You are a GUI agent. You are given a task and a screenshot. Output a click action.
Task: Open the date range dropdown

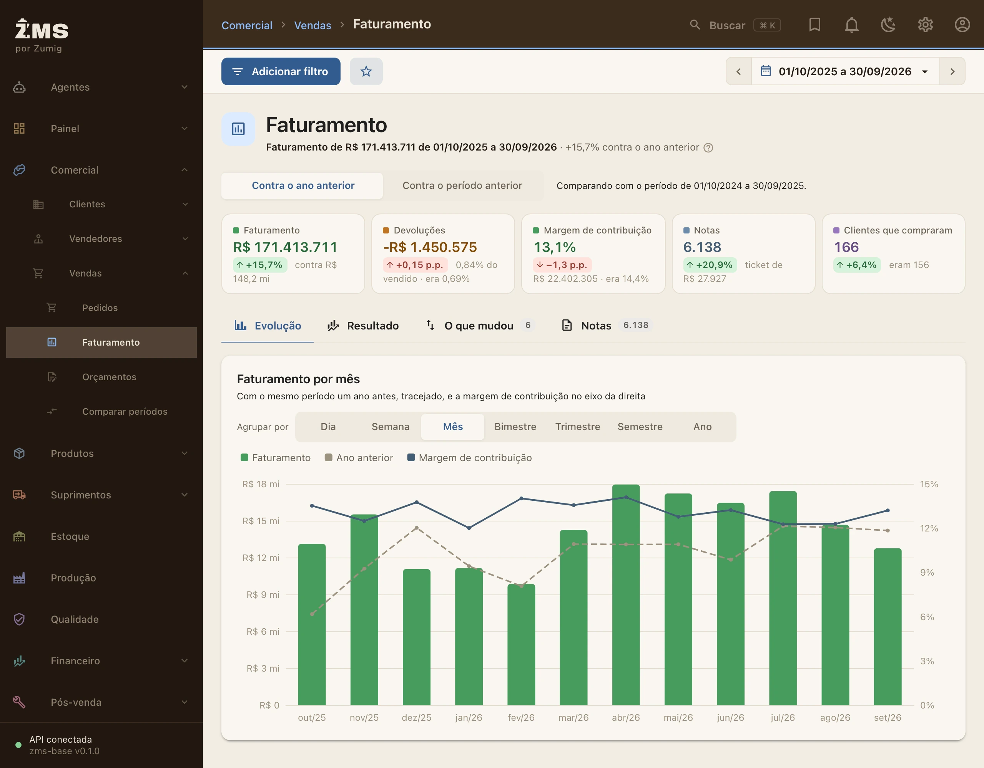click(x=845, y=71)
